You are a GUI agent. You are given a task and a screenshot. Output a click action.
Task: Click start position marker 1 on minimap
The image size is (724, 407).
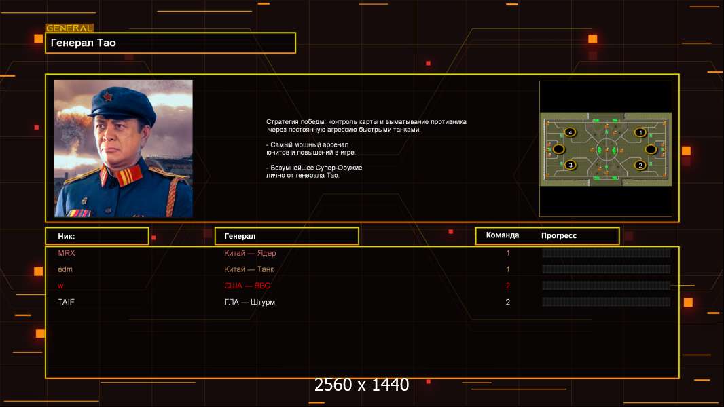click(x=640, y=133)
